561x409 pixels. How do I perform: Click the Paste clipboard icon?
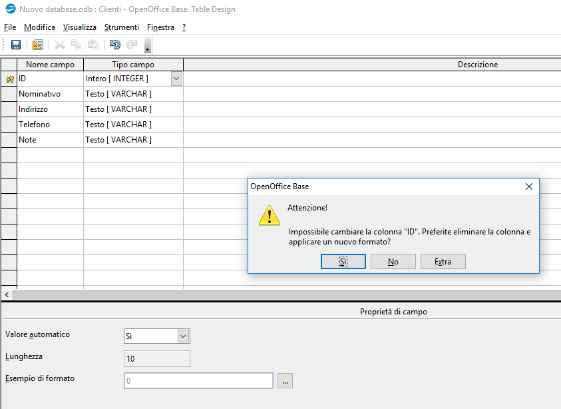pos(93,45)
